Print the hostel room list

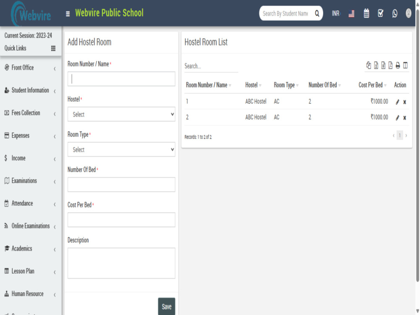tap(398, 65)
